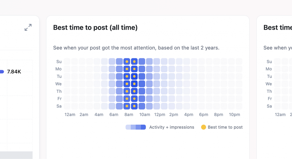
Task: Pick the Monday 9am yellow-dot cell
Action: (x=134, y=69)
